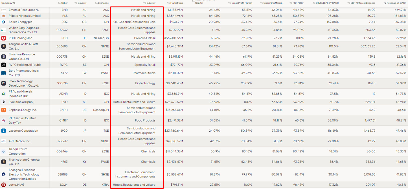This screenshot has height=189, width=408.
Task: Click industry 'Food Products' cell
Action: pyautogui.click(x=145, y=120)
